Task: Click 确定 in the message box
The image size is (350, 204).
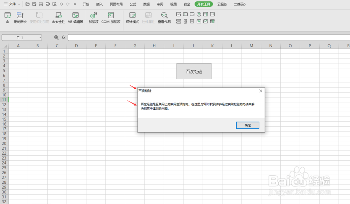Action: click(247, 125)
